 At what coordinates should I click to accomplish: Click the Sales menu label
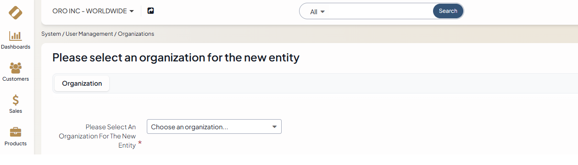coord(16,111)
